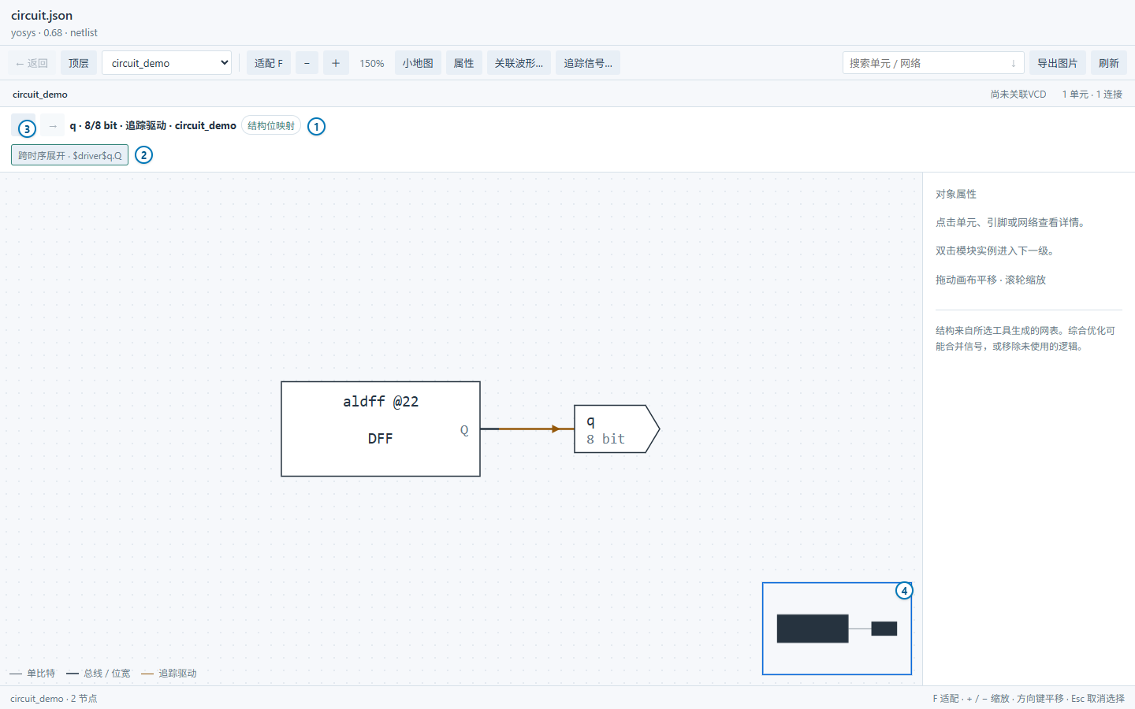Click the 刷新 refresh button

point(1109,63)
